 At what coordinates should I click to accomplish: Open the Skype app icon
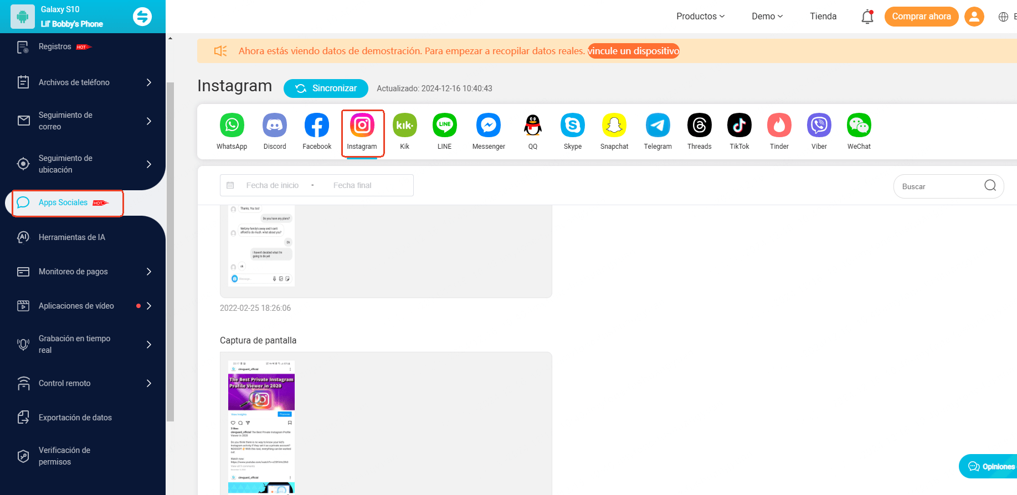tap(573, 126)
